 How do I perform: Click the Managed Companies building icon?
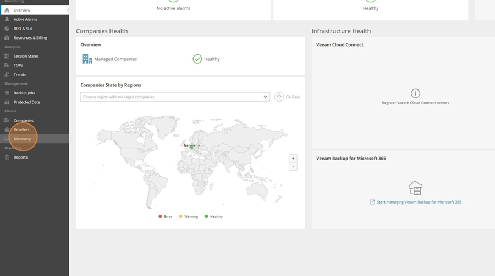87,59
